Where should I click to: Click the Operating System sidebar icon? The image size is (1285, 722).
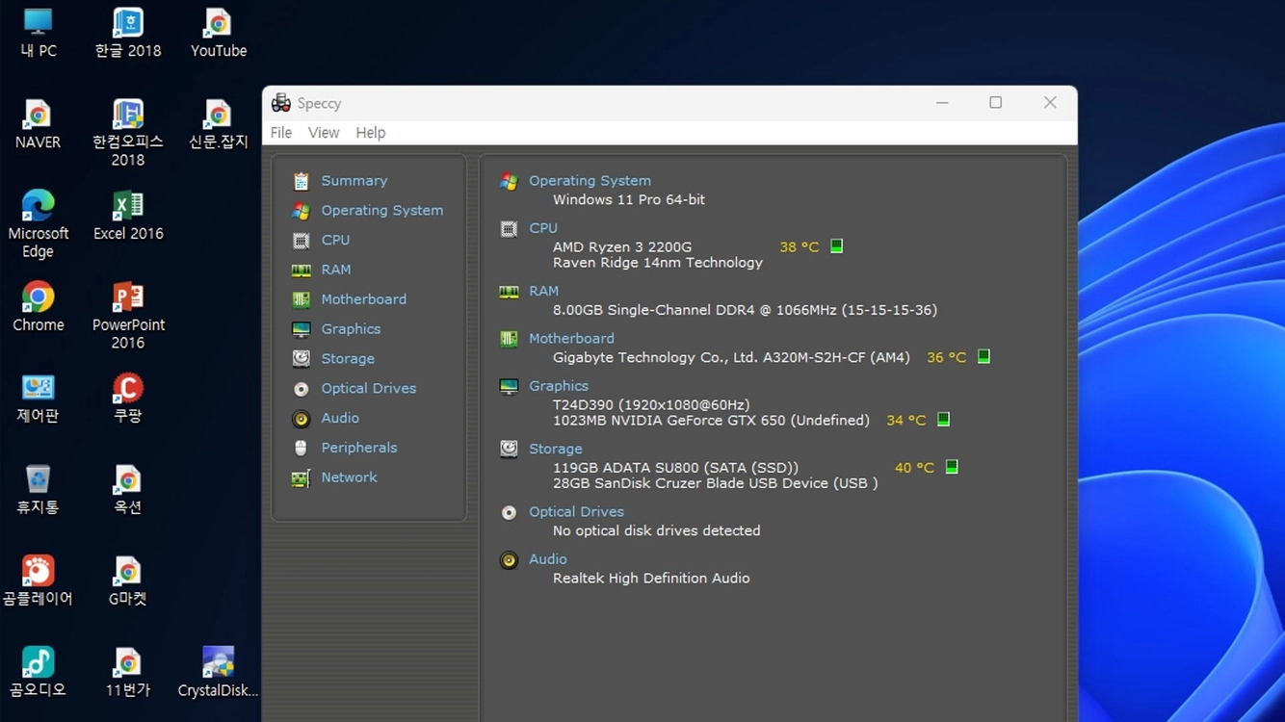tap(302, 211)
